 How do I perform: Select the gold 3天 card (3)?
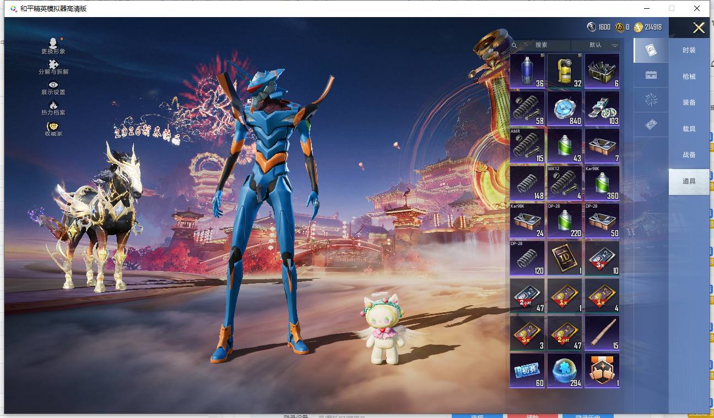527,333
